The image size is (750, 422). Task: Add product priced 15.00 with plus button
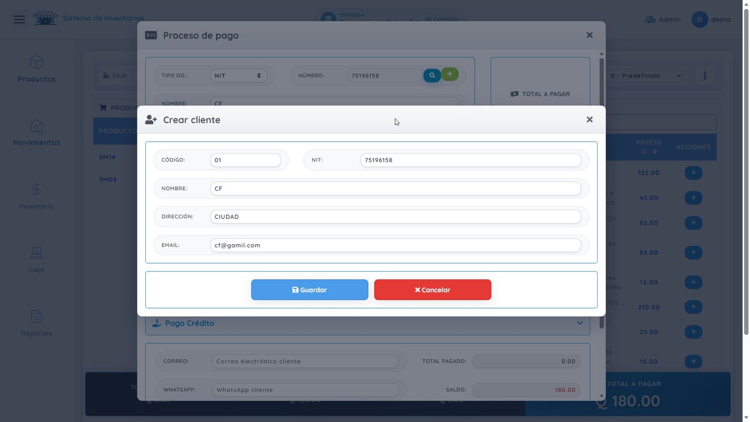click(x=693, y=362)
